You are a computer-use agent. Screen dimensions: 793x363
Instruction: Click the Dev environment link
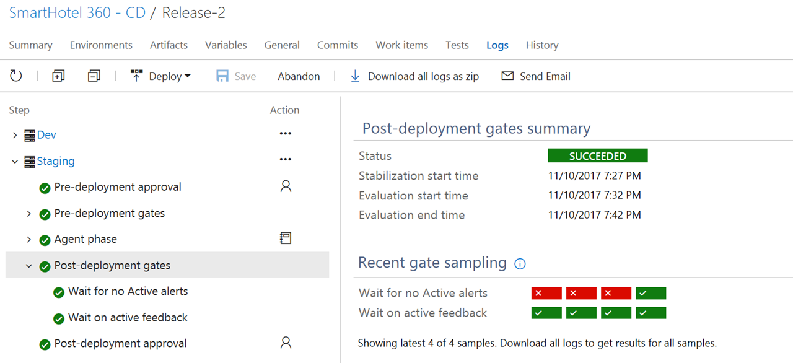[46, 135]
